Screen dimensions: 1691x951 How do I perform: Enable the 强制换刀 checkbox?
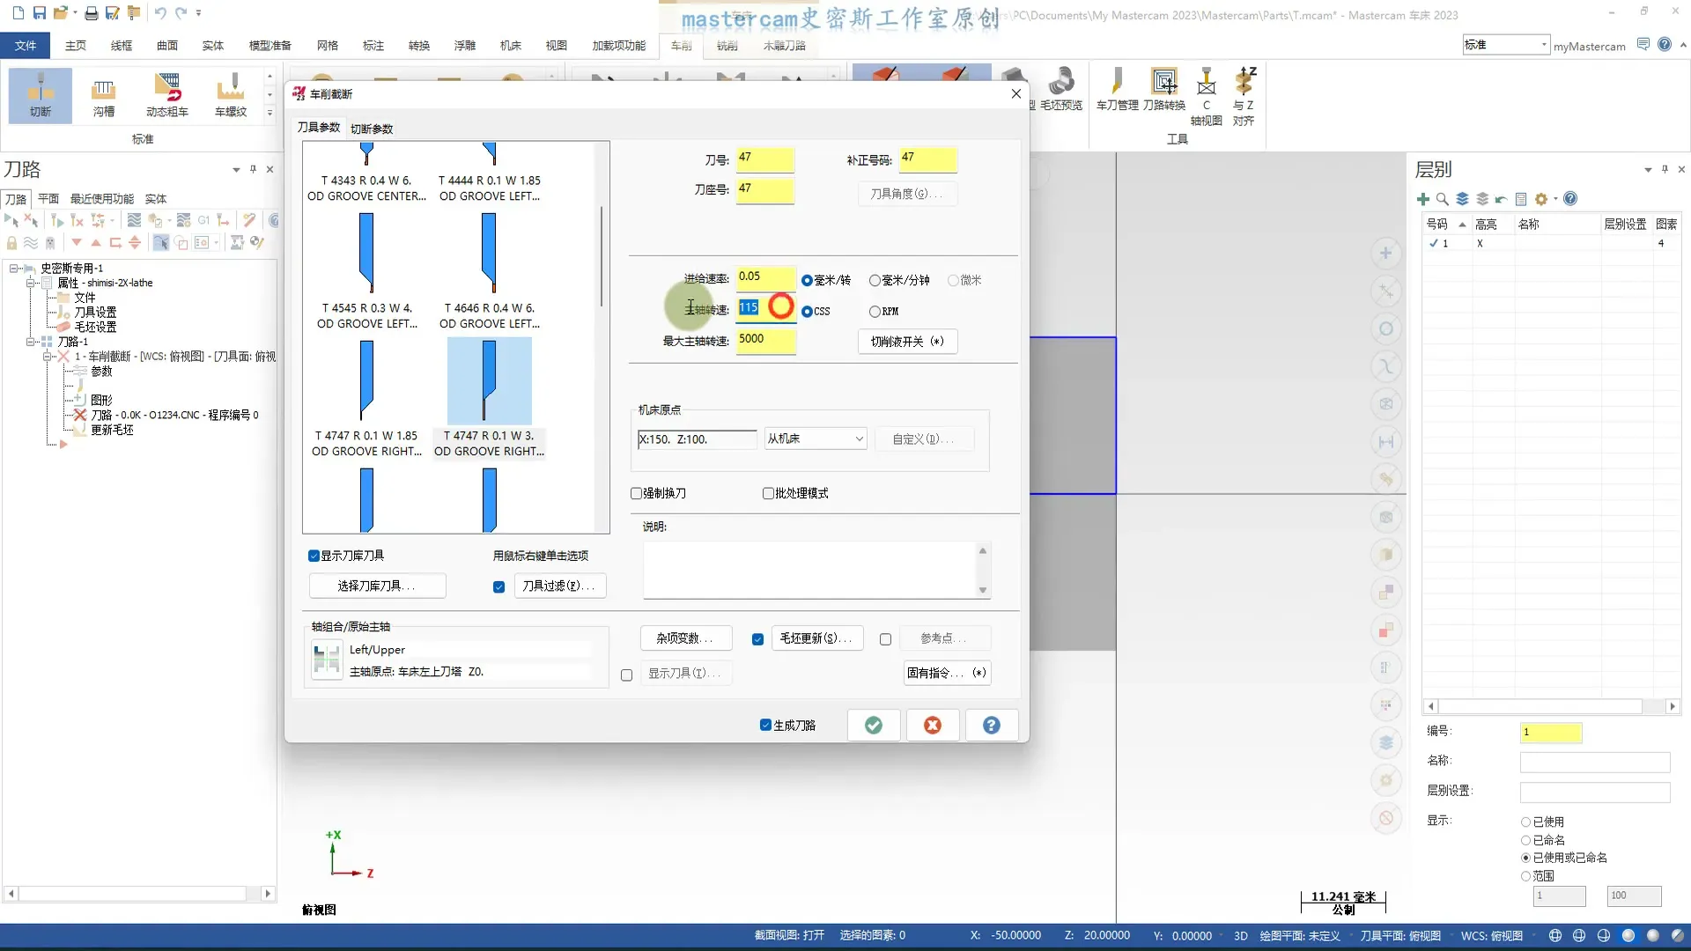(637, 493)
